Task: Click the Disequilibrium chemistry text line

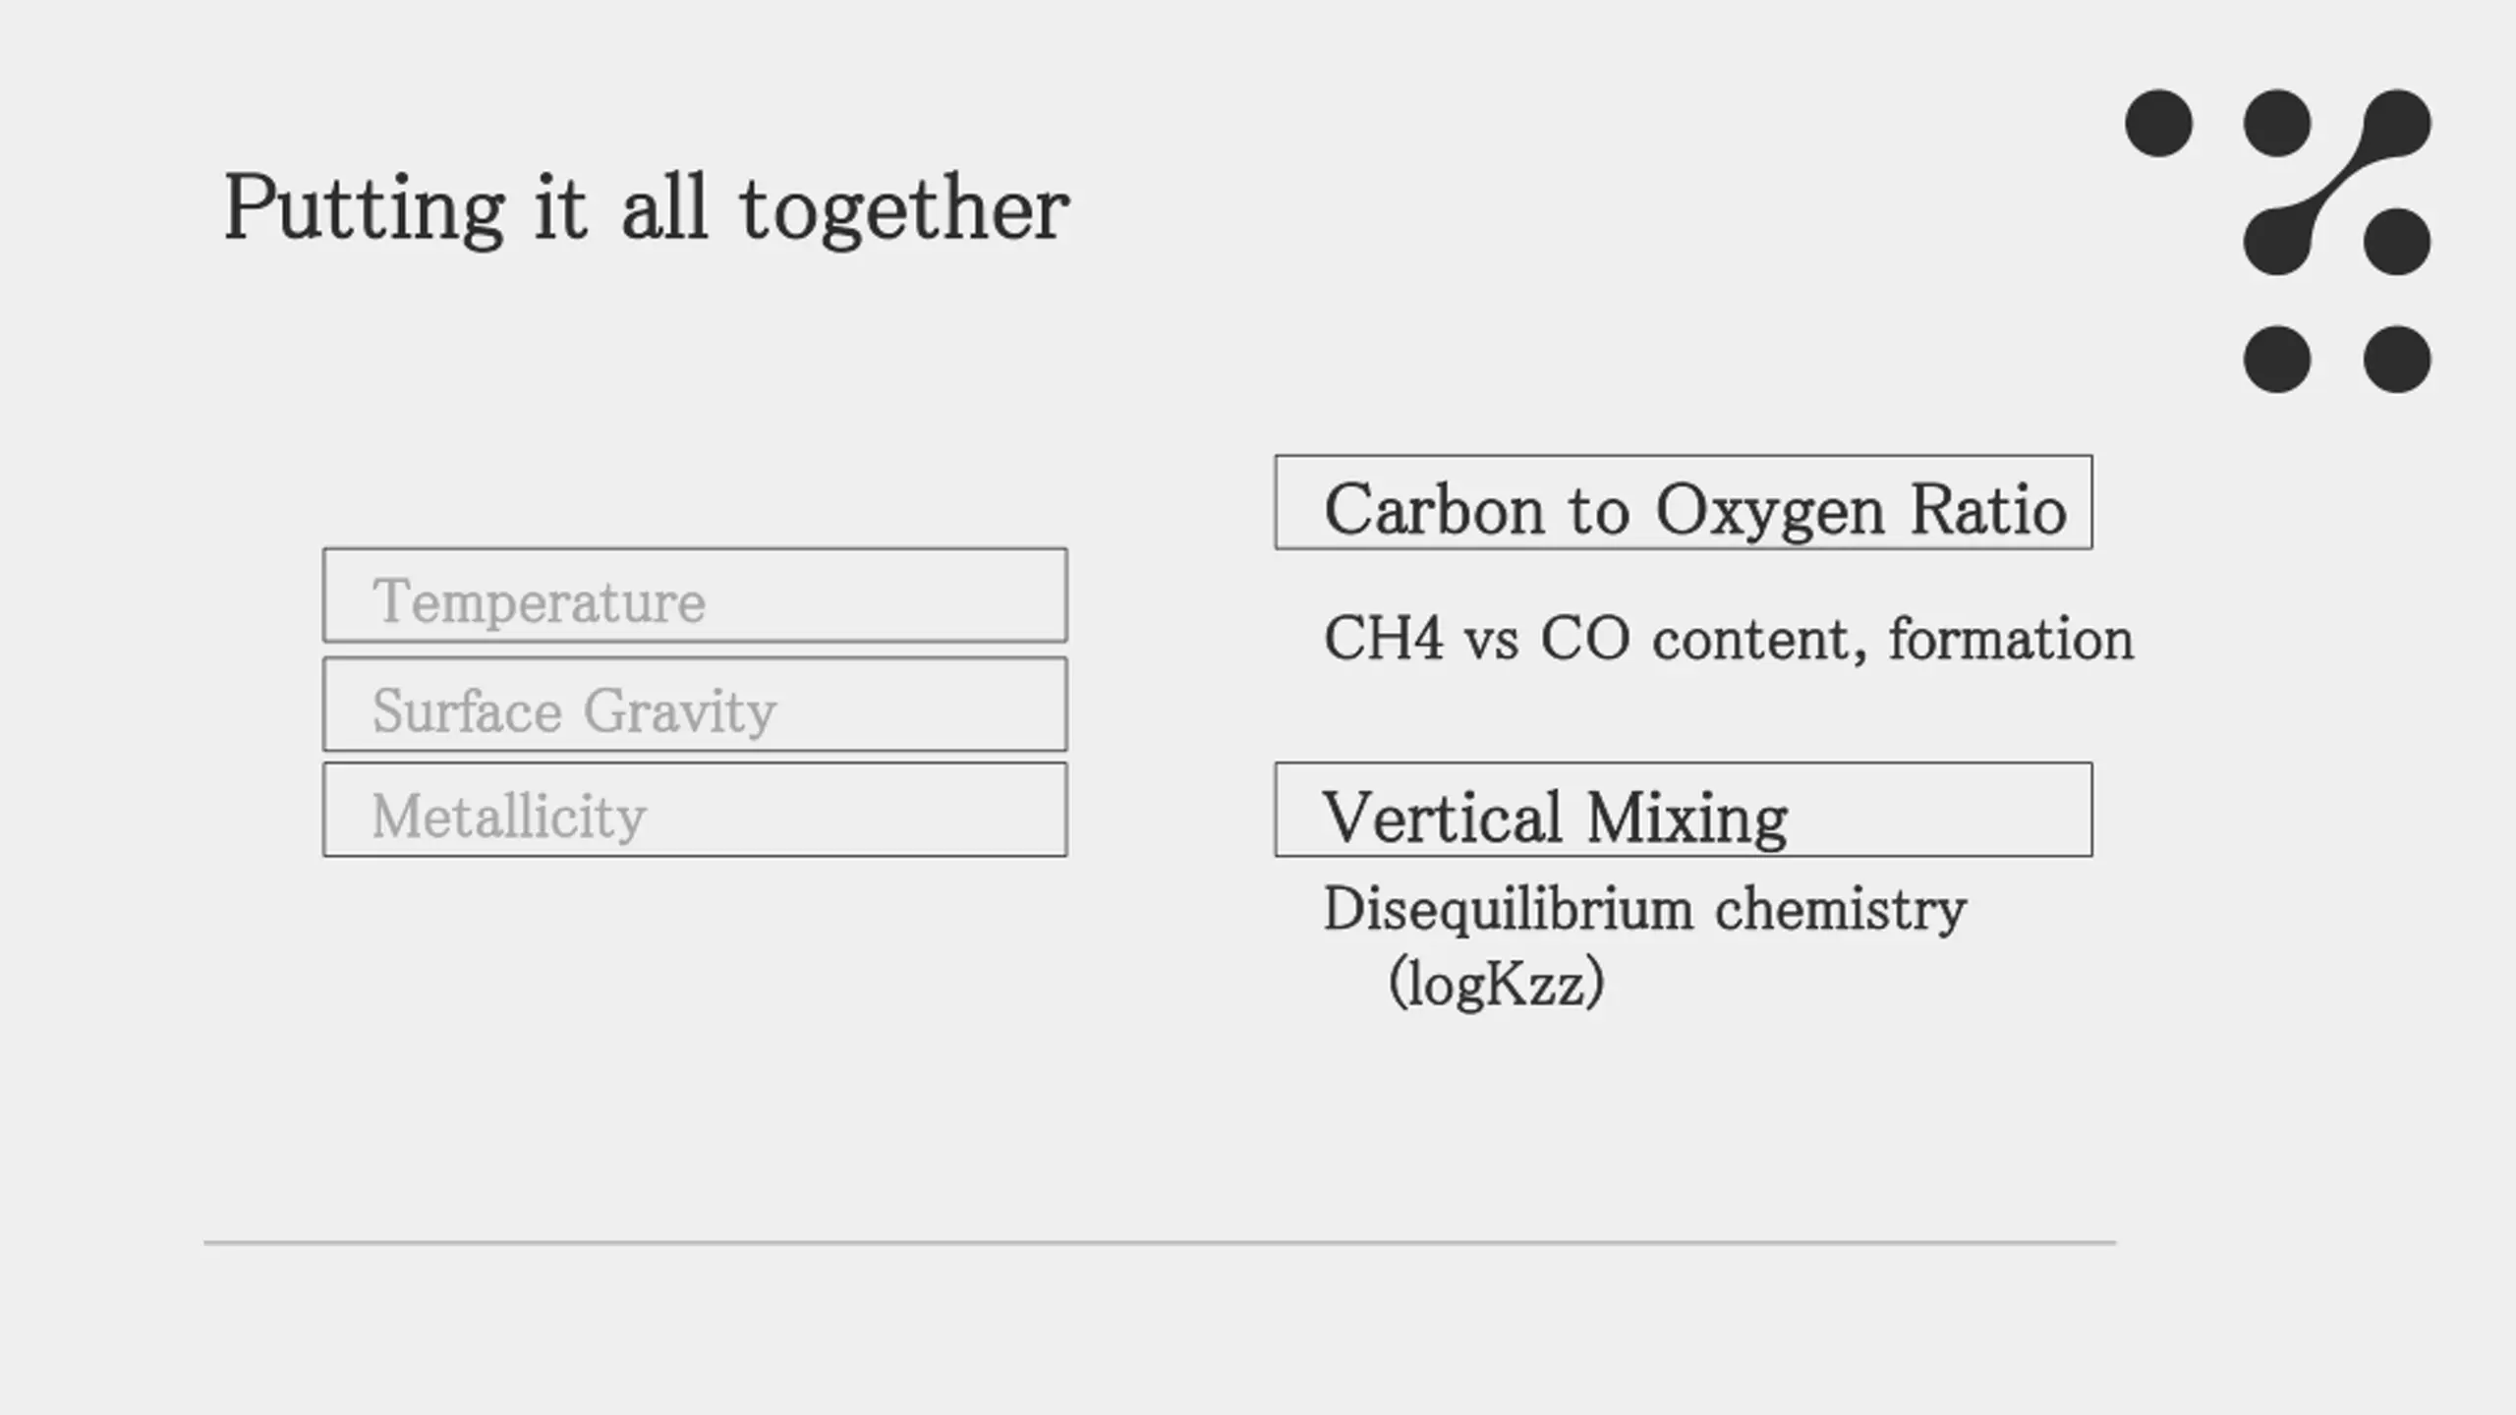Action: (1644, 909)
